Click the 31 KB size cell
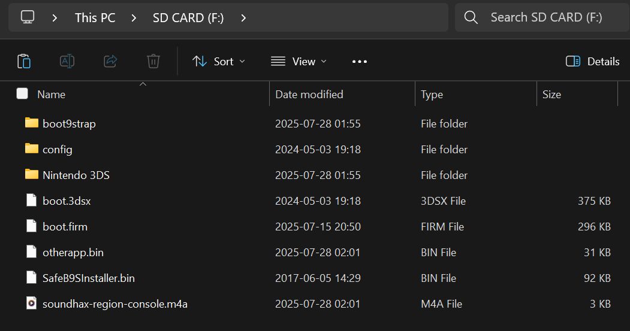Screen dimensions: 630x331 pyautogui.click(x=597, y=253)
